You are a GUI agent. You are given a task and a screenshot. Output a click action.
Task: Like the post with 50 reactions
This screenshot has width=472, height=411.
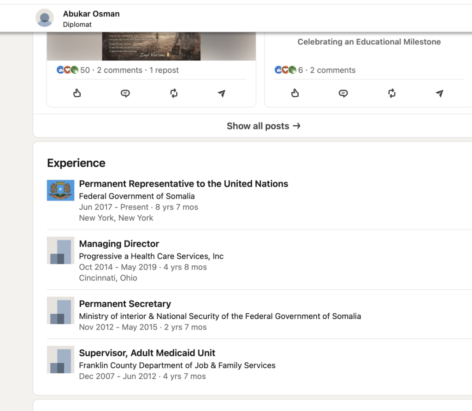coord(77,94)
